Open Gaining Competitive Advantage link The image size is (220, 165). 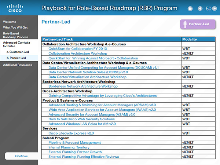point(103,96)
